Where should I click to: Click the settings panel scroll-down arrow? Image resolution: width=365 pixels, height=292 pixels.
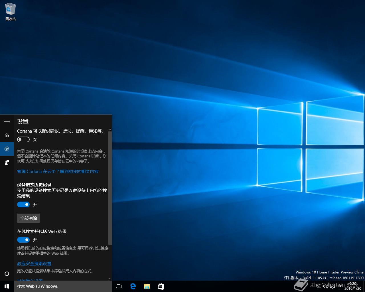pyautogui.click(x=110, y=279)
